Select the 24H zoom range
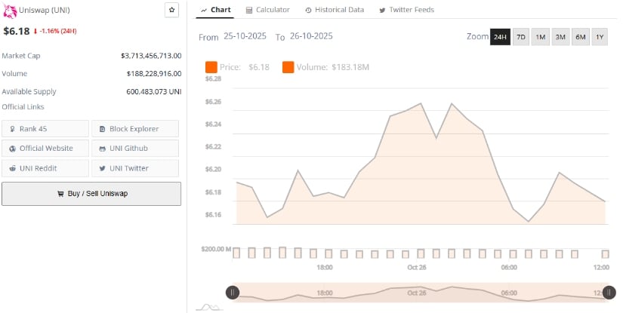 (x=499, y=37)
